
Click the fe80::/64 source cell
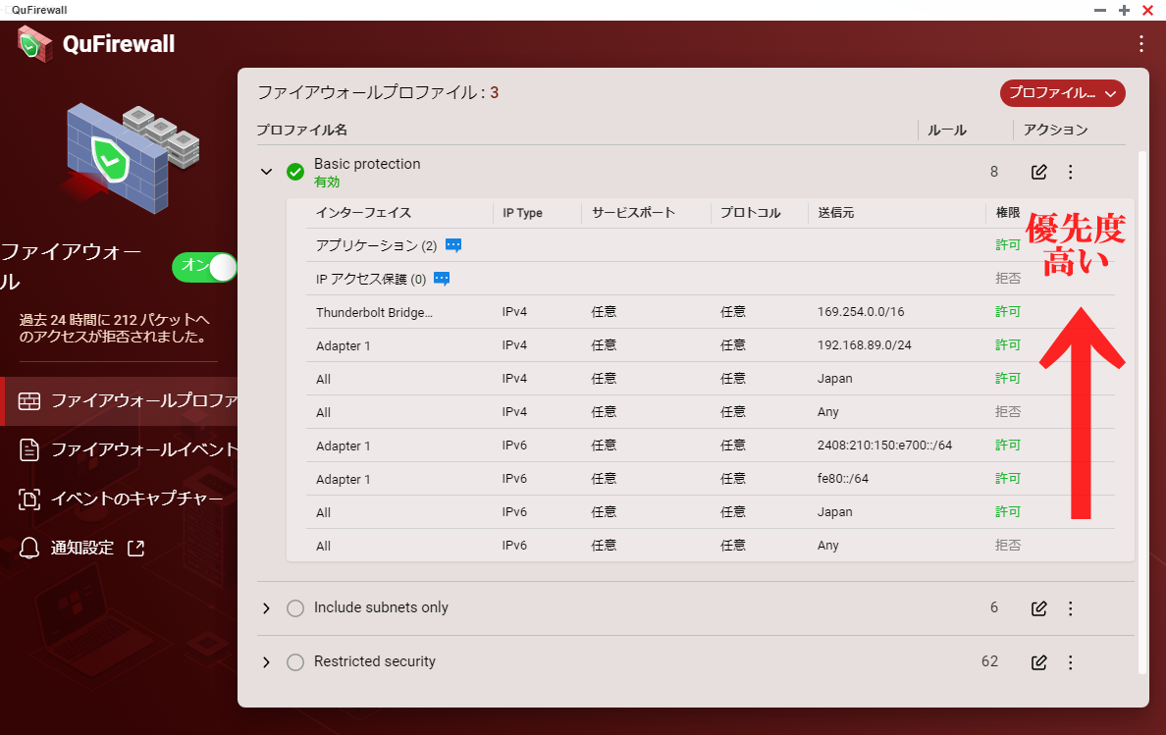coord(842,479)
